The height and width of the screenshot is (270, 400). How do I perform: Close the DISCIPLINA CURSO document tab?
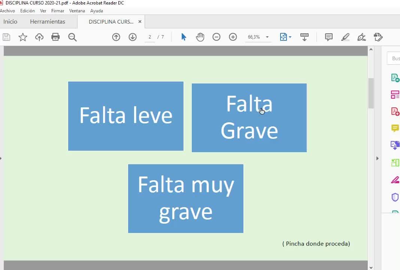coord(140,22)
